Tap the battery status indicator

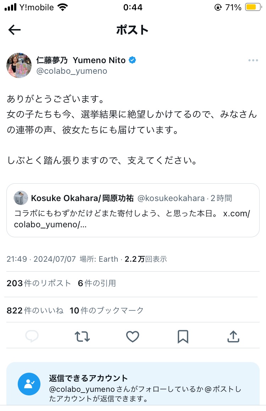tap(254, 7)
